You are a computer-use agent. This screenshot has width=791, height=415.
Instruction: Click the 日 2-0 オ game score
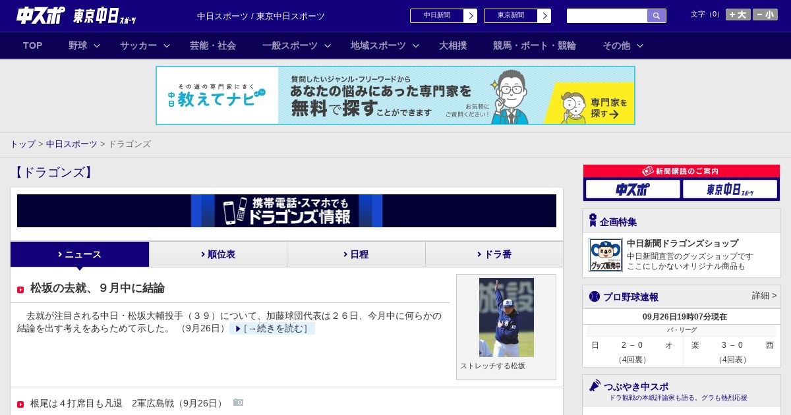click(632, 345)
